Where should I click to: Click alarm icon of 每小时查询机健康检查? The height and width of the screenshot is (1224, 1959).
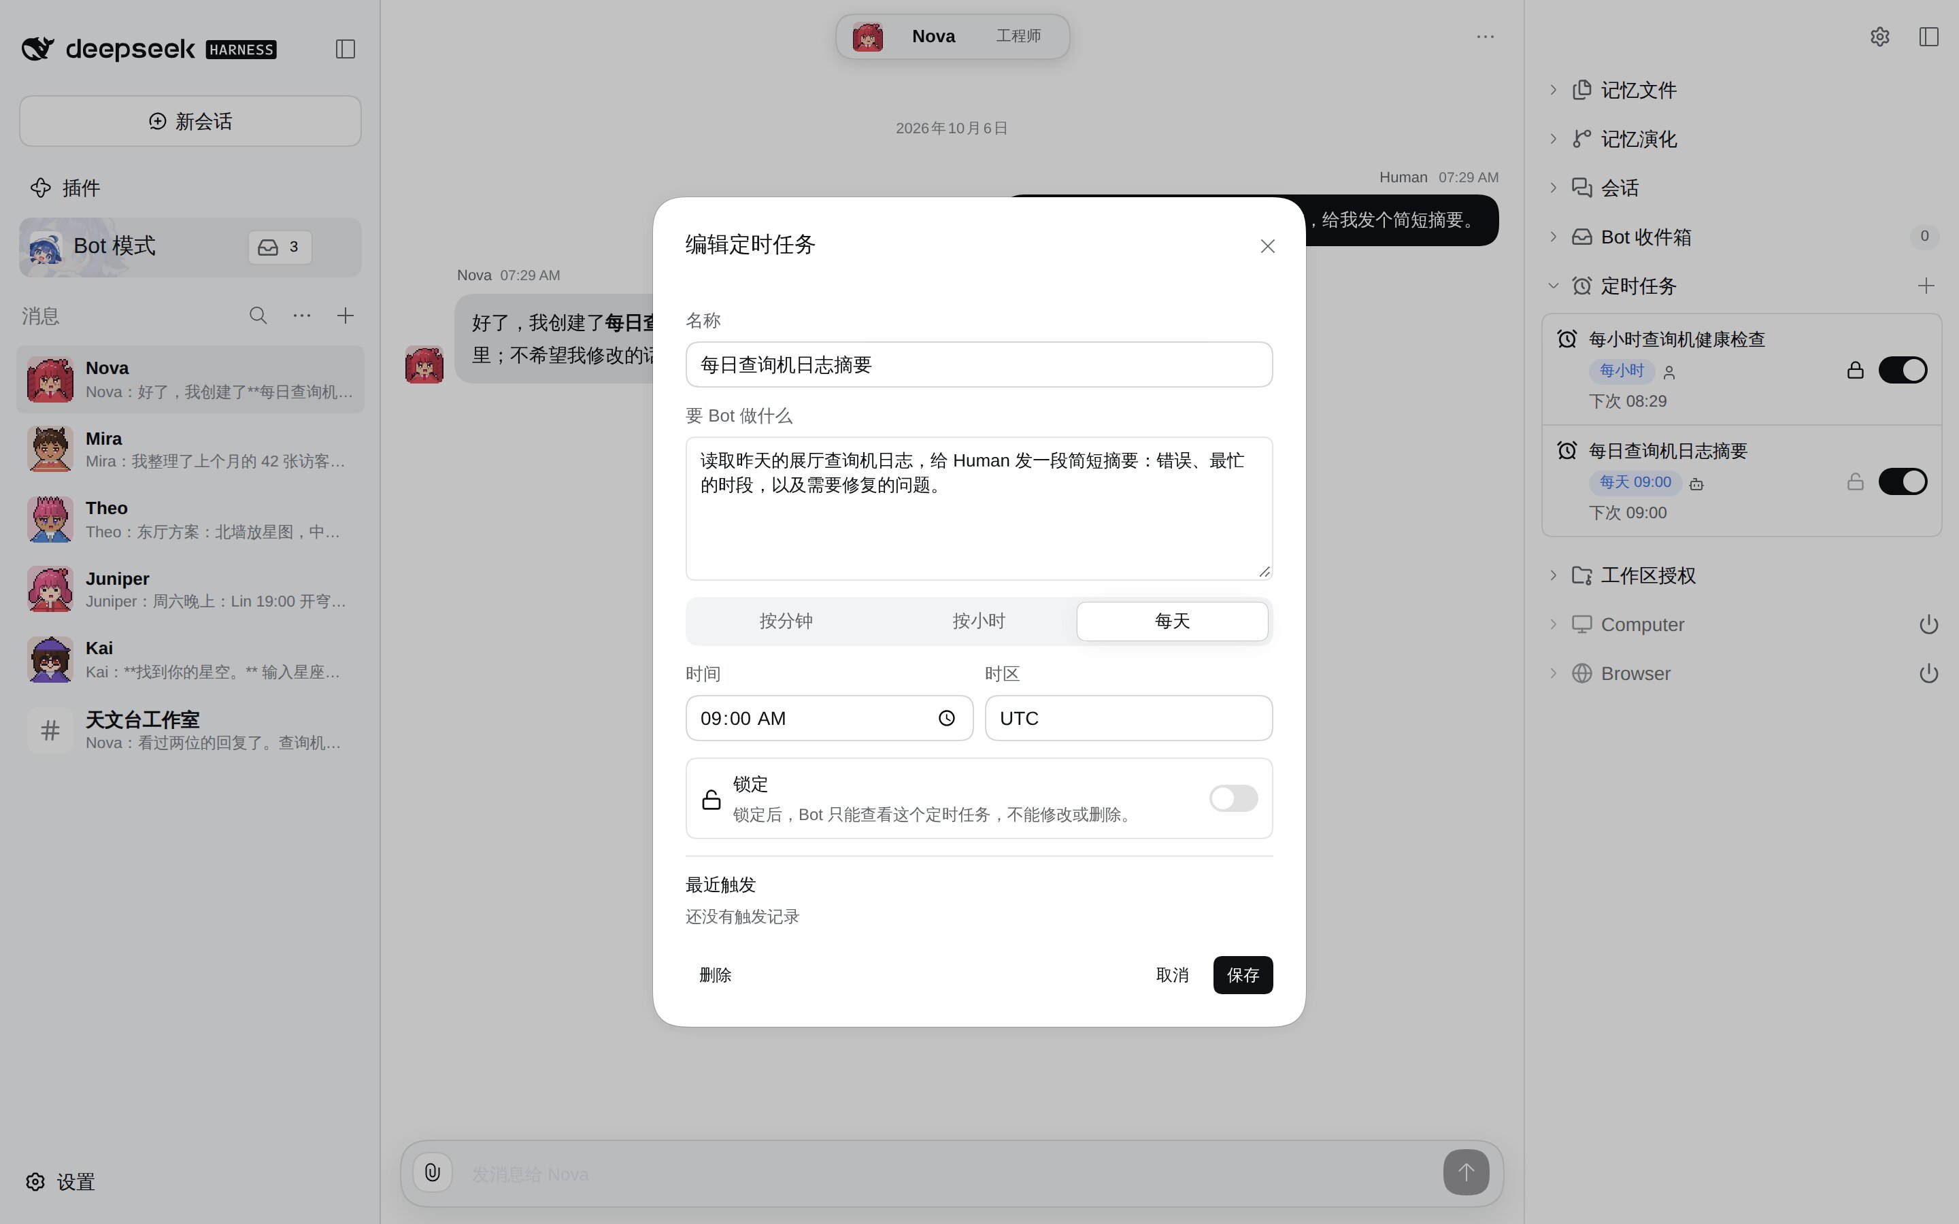[x=1567, y=339]
